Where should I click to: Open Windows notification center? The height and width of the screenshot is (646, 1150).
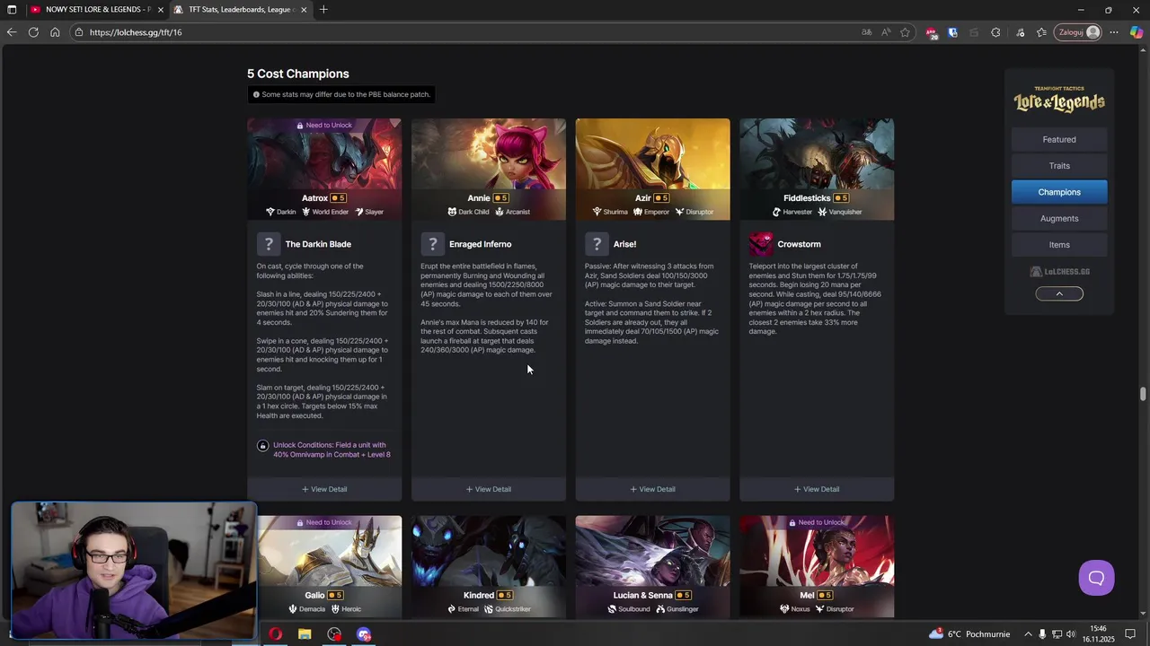tap(1131, 634)
